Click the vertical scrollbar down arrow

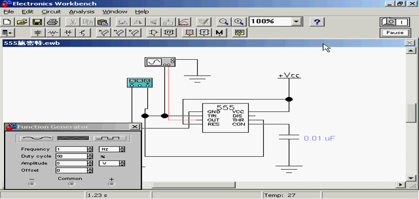point(411,178)
